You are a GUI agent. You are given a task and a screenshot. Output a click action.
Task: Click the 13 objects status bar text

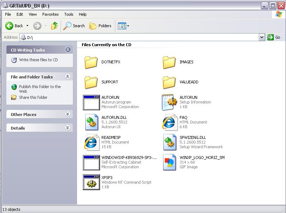(x=11, y=209)
